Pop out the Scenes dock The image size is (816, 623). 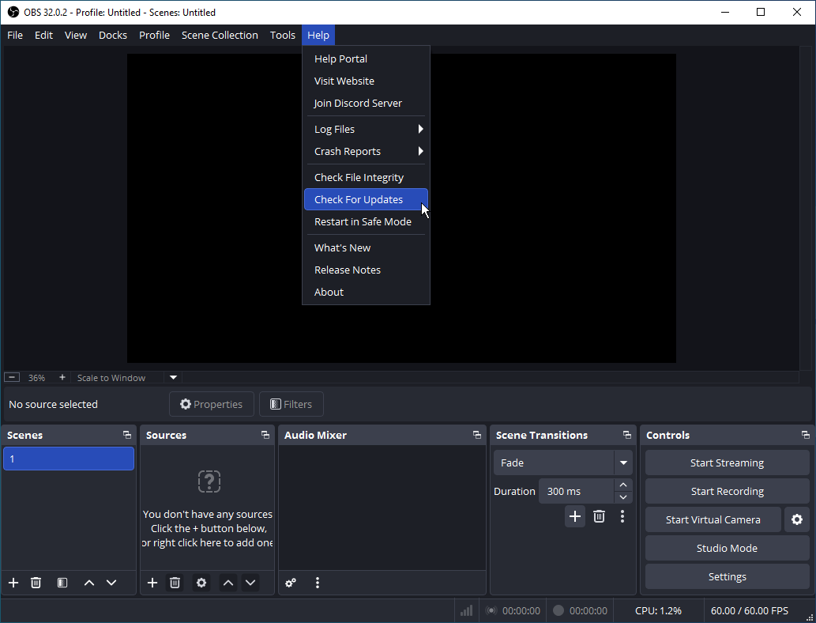tap(126, 434)
